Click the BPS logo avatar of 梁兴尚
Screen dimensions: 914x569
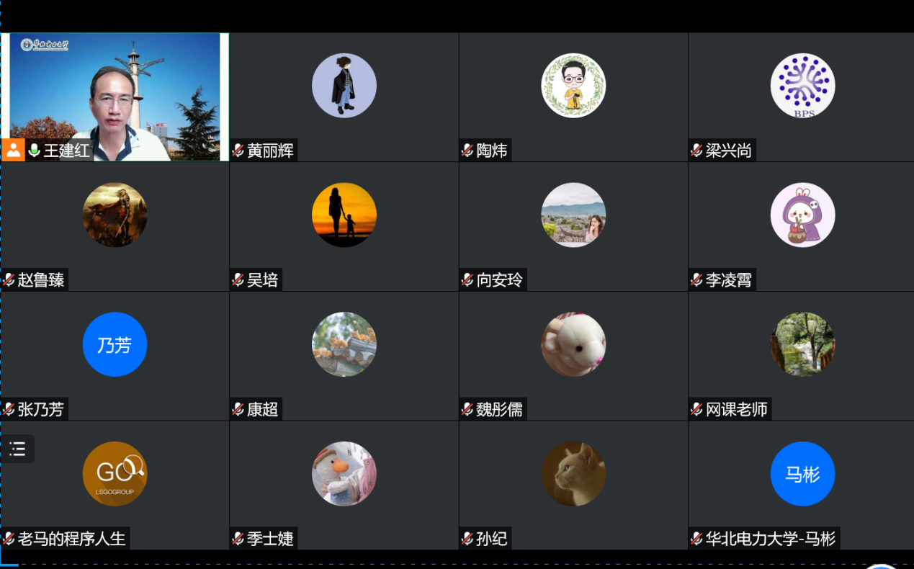802,86
